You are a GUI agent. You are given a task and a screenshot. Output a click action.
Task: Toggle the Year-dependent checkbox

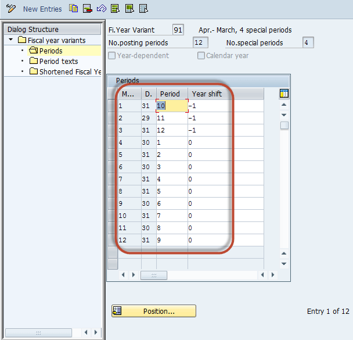click(x=112, y=56)
